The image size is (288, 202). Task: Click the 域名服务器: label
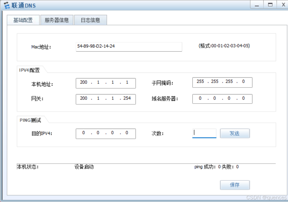(x=165, y=99)
